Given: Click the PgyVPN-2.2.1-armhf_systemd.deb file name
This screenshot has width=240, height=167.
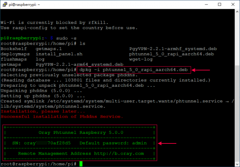Looking at the screenshot, I should click(x=173, y=49).
